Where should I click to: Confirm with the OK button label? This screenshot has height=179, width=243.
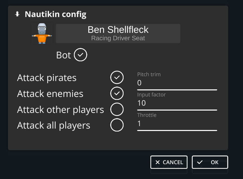215,162
